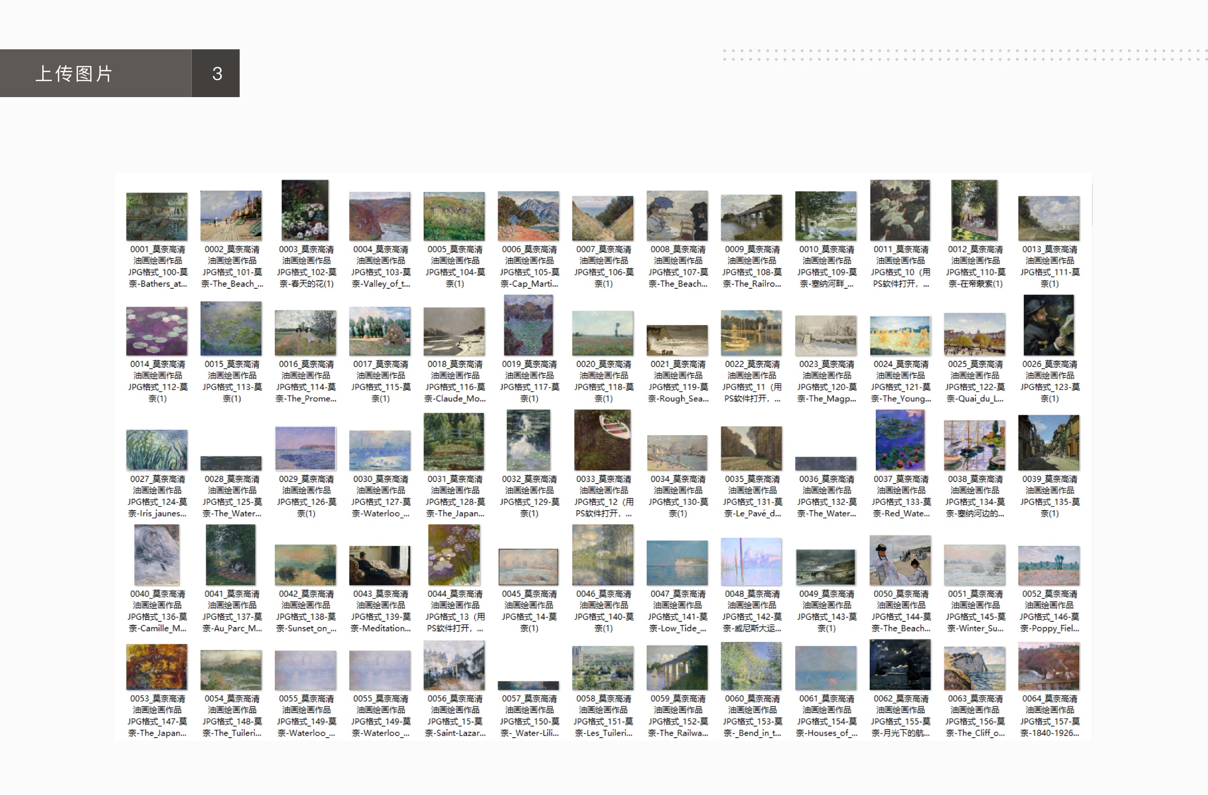Select 0053 The_Japan red bridge painting
Image resolution: width=1208 pixels, height=795 pixels.
[x=157, y=667]
